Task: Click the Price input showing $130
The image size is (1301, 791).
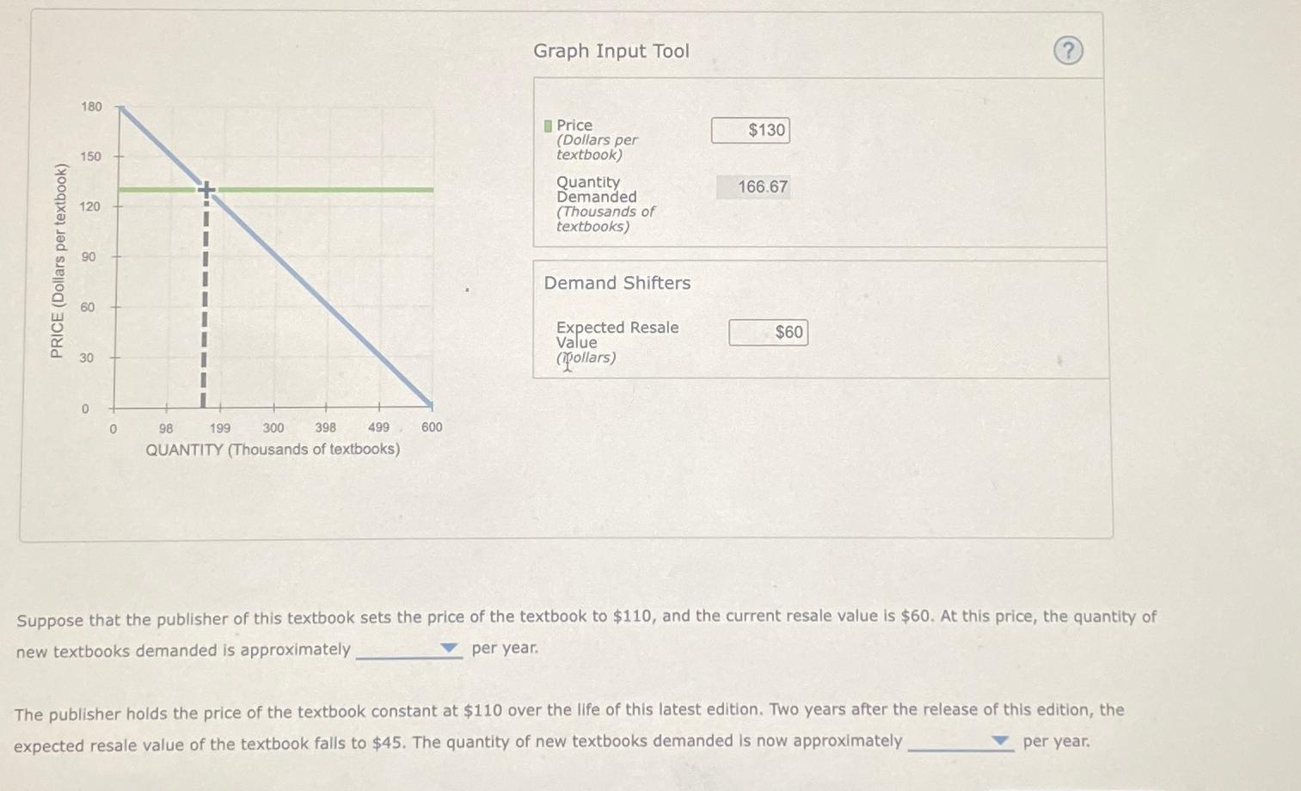Action: 750,130
